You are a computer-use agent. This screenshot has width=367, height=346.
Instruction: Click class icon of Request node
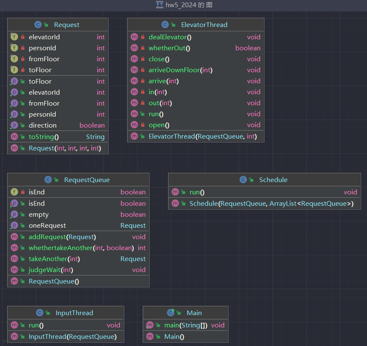pos(38,25)
